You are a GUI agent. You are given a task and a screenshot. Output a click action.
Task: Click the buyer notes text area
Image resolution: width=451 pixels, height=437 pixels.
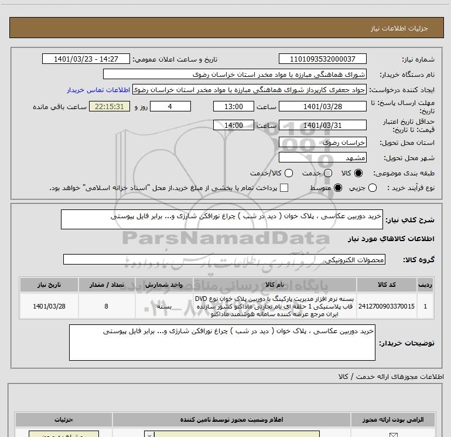pos(222,342)
